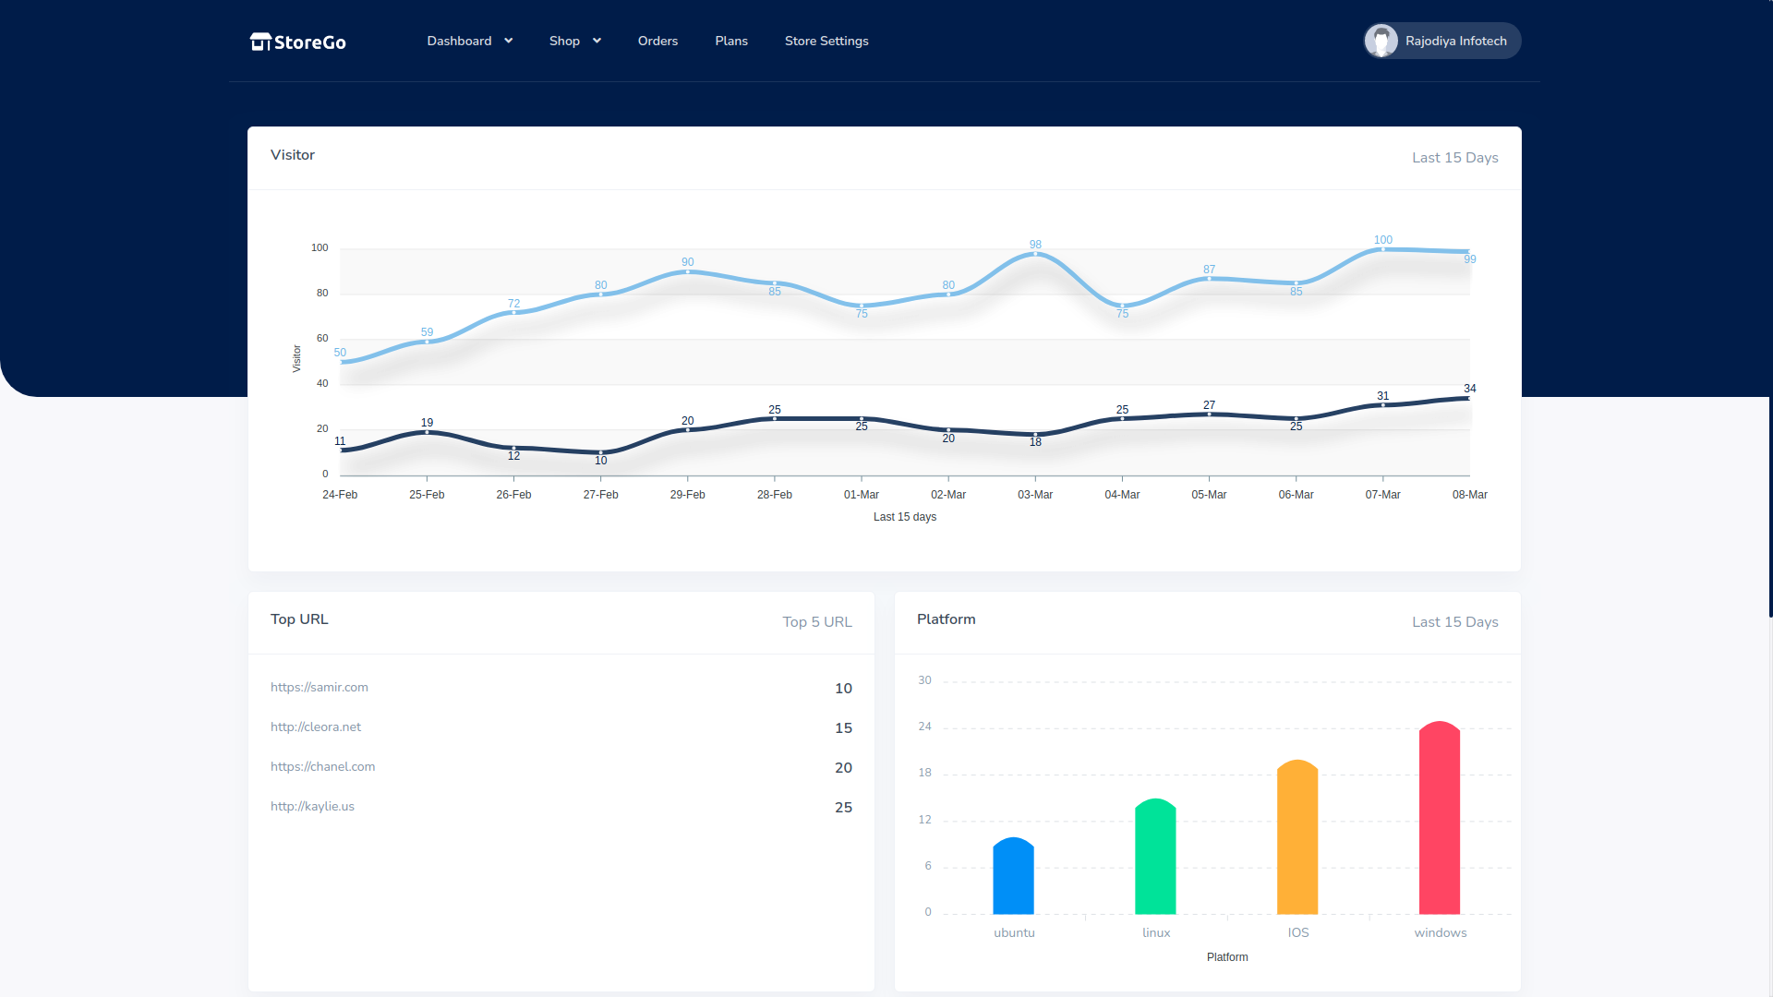Click the Top 5 URL label

[x=817, y=622]
